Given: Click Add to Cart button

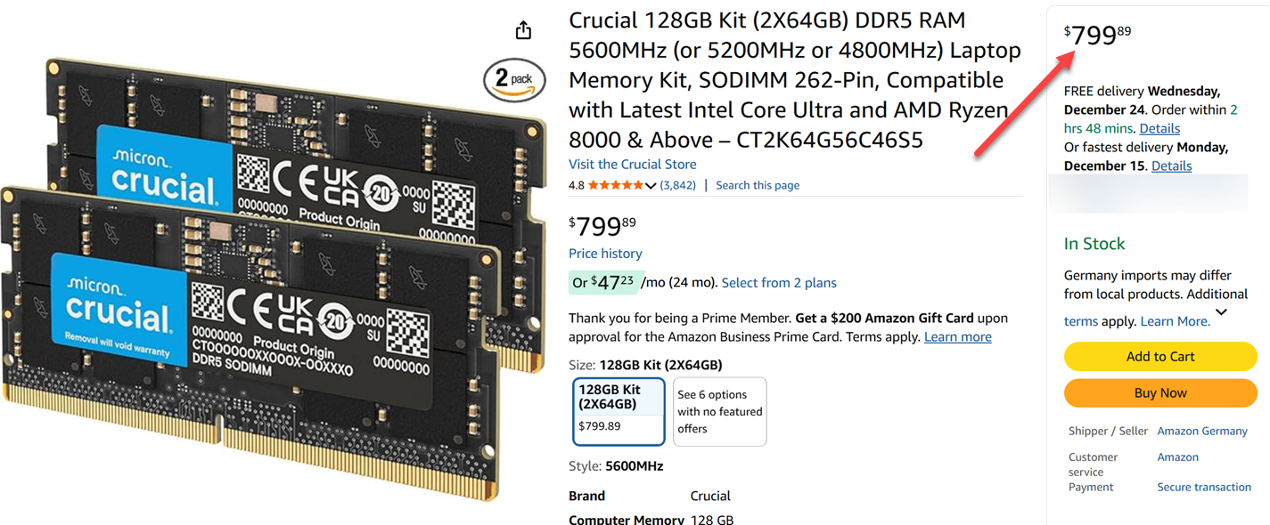Looking at the screenshot, I should point(1159,357).
